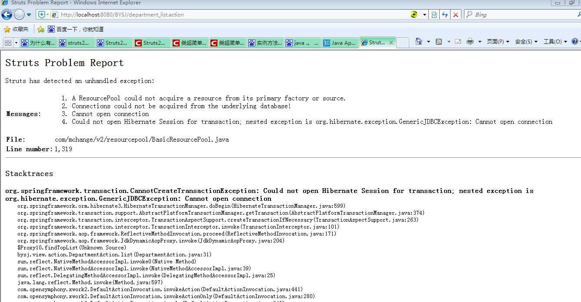Switch to the Struts2... tab with red C icon

tap(152, 43)
